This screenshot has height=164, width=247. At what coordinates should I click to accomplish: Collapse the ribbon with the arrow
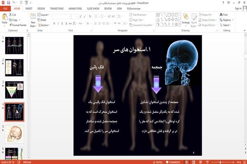tap(245, 30)
